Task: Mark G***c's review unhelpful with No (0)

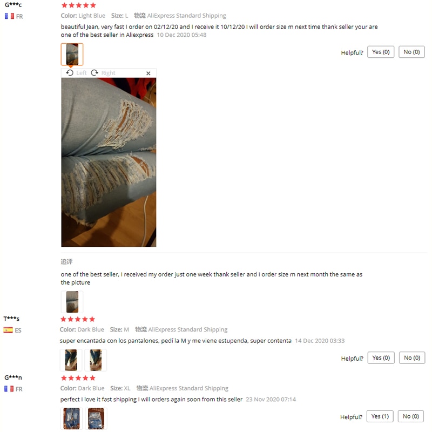Action: pyautogui.click(x=411, y=52)
